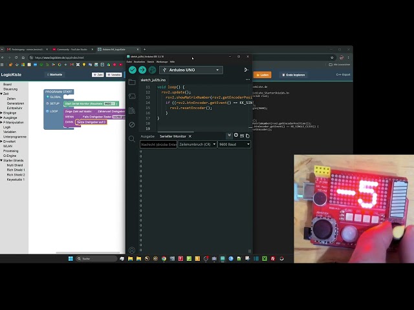Select Processing in the LogicKiste toolbox

(11, 151)
